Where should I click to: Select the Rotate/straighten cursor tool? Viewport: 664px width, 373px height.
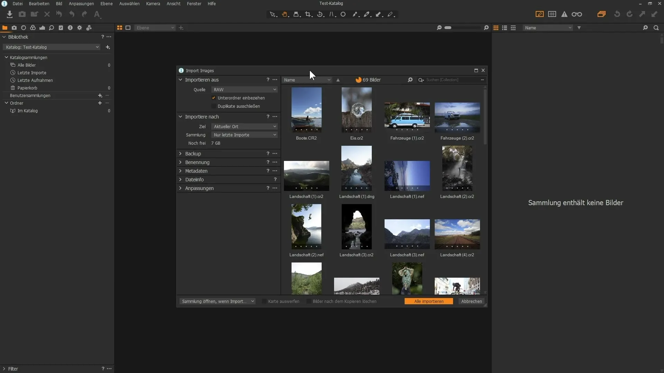click(x=320, y=14)
